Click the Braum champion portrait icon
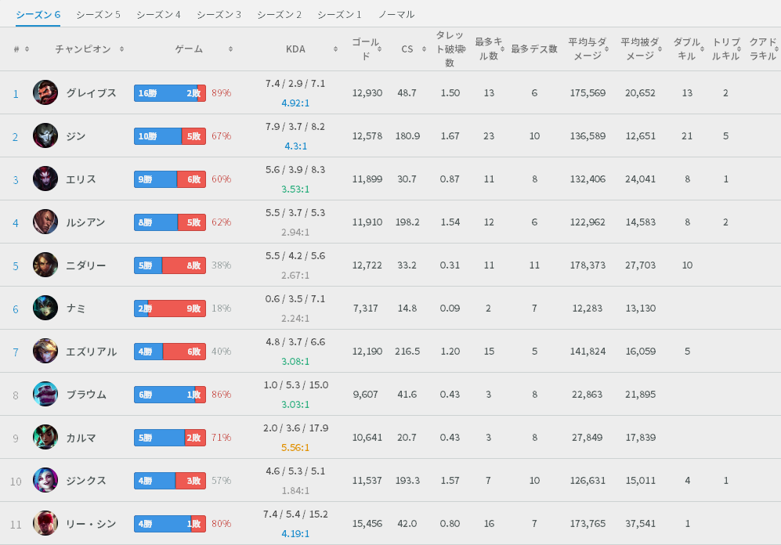 (x=45, y=395)
